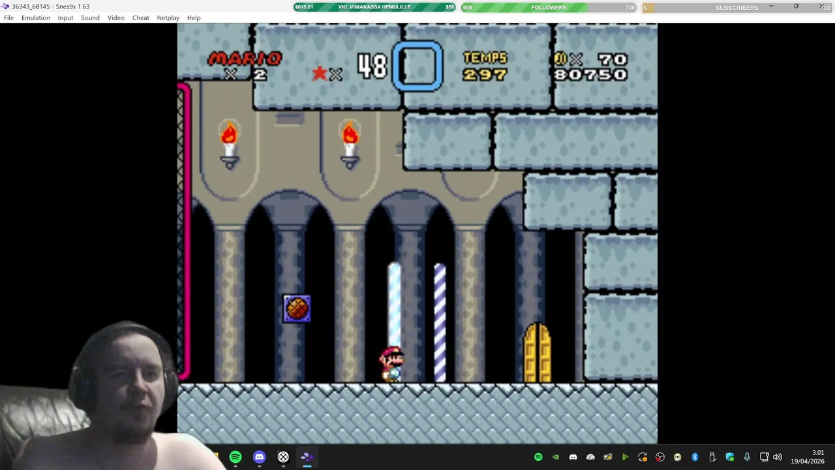Click the green play-arrow tray icon
835x470 pixels.
(625, 457)
